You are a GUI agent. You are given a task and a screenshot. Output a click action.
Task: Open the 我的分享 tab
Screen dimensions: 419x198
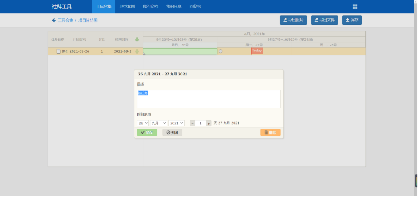[x=174, y=7]
